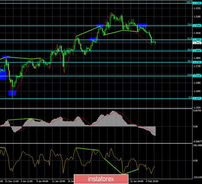Click the 9 Jan 04:00 time label

pyautogui.click(x=43, y=181)
